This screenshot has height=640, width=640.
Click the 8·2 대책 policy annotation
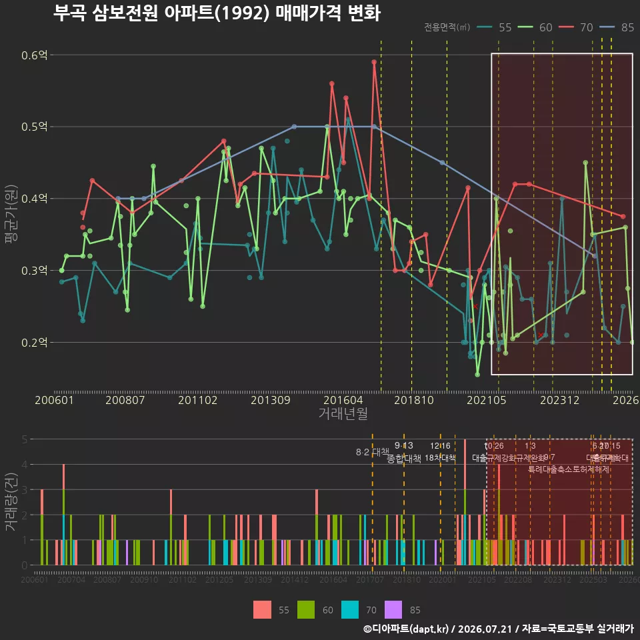point(372,452)
